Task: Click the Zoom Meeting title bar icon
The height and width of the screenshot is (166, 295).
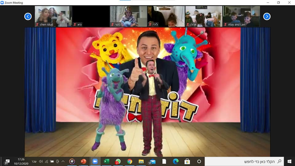Action: click(2, 3)
